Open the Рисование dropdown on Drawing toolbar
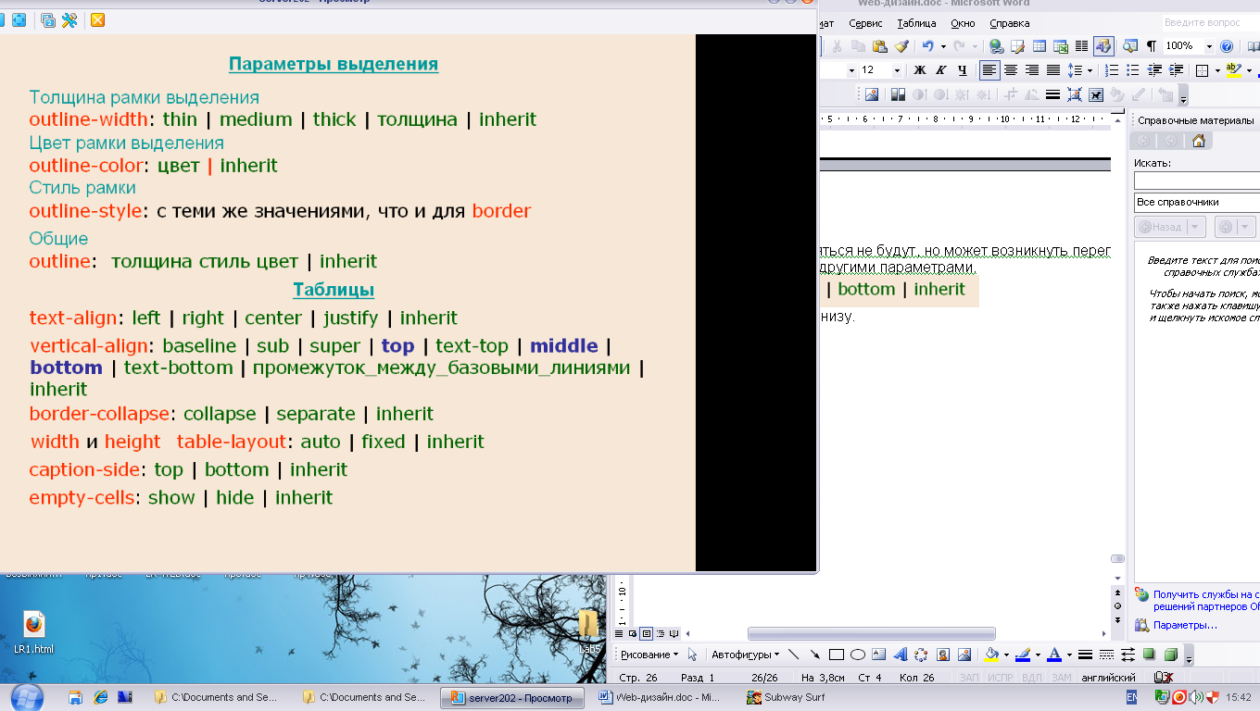The height and width of the screenshot is (711, 1260). 649,655
